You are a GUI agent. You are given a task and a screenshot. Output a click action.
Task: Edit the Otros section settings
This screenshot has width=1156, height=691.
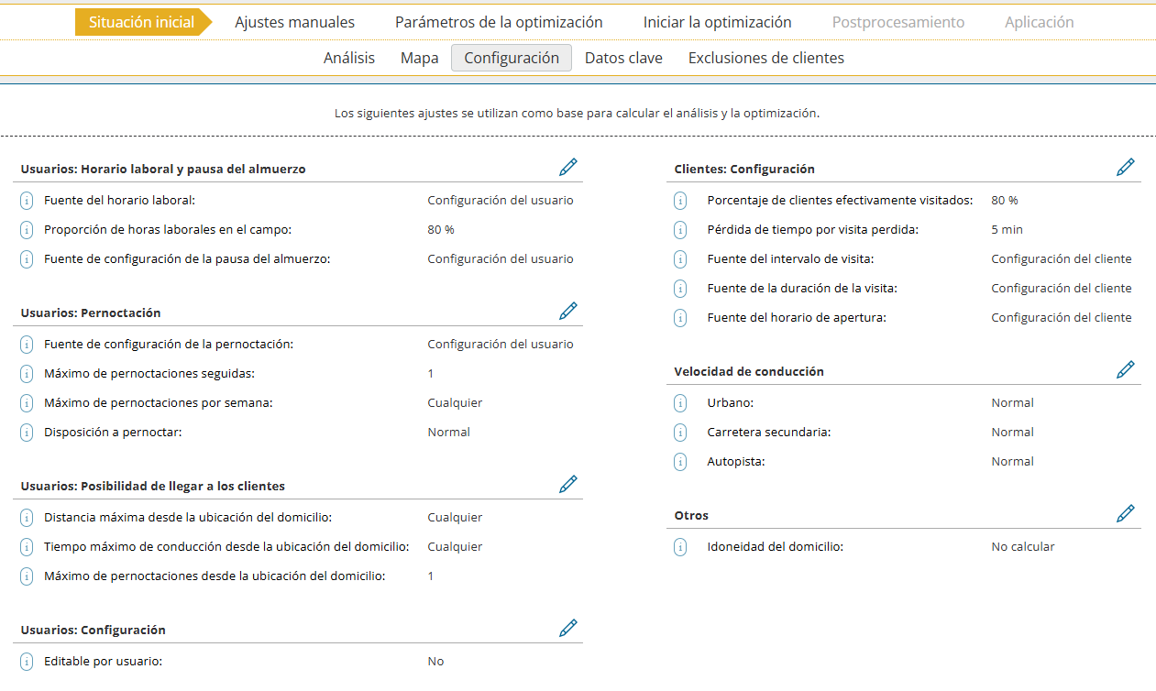point(1126,514)
